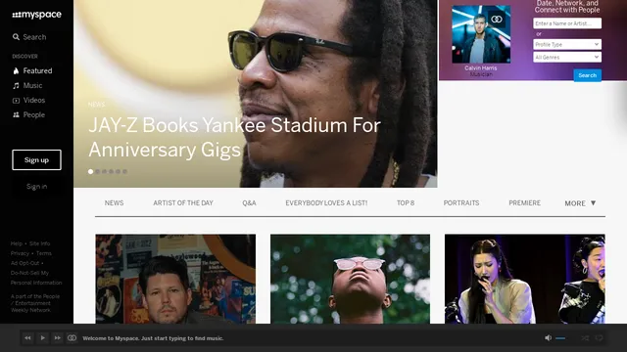Click the play button in player bar

(42, 338)
